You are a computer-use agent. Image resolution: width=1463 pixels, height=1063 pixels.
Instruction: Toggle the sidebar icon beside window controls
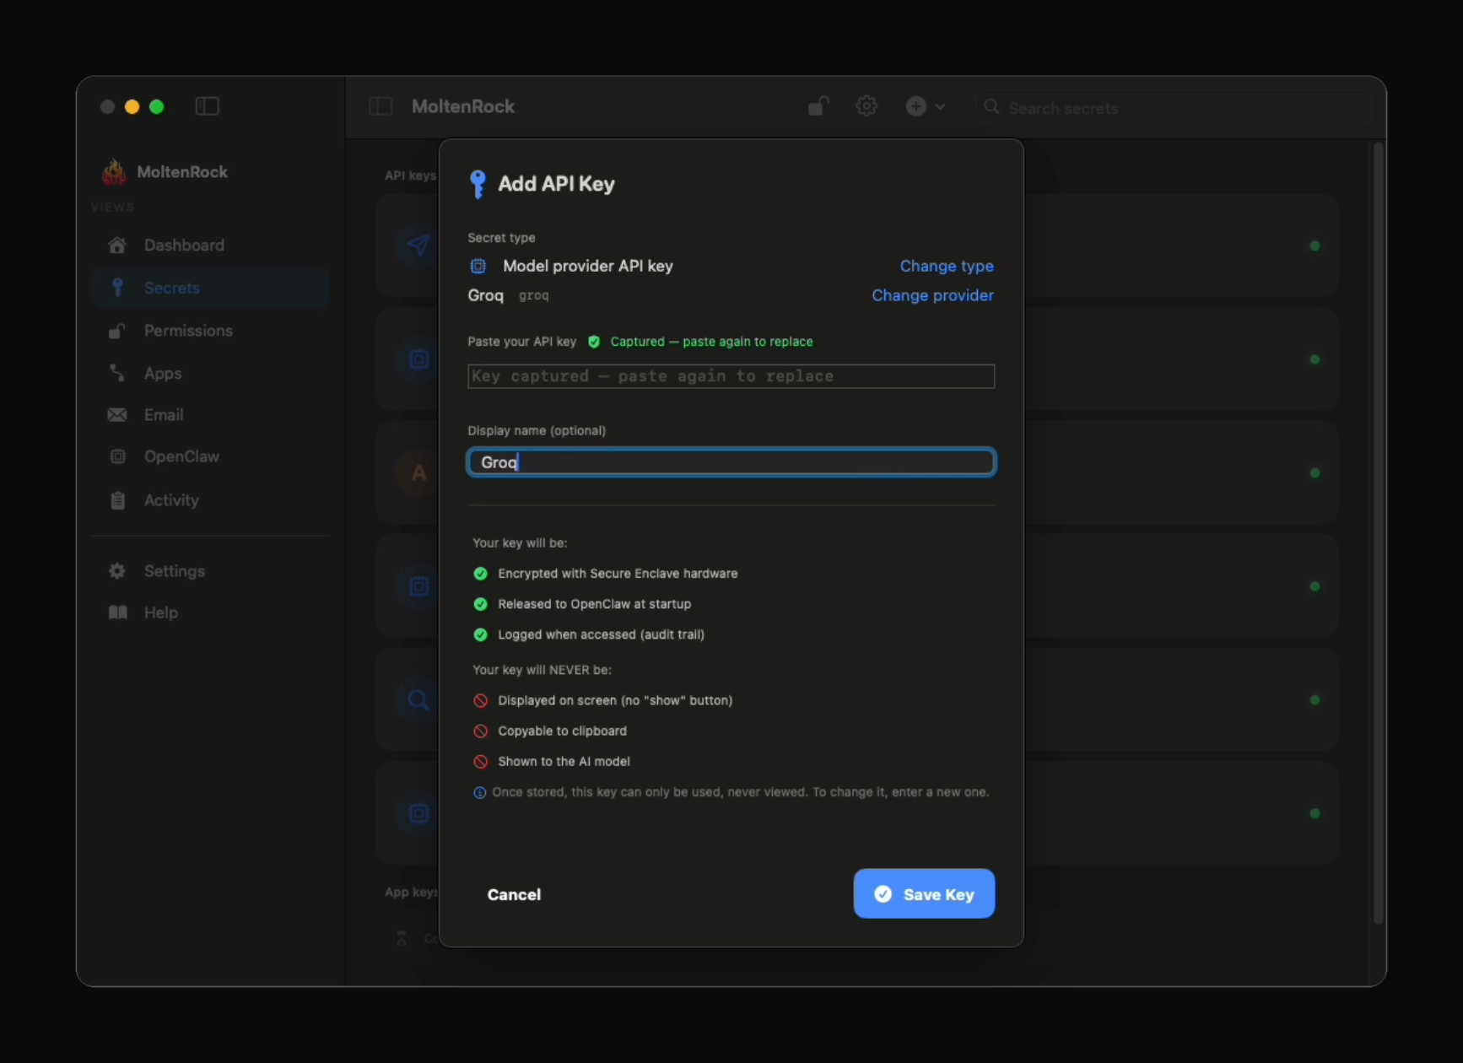[x=207, y=106]
